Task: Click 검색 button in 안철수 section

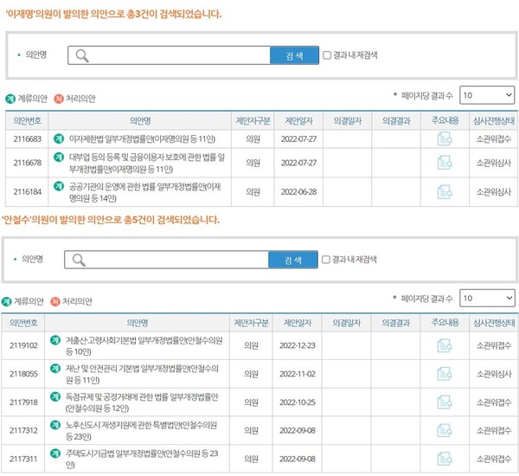Action: [293, 260]
